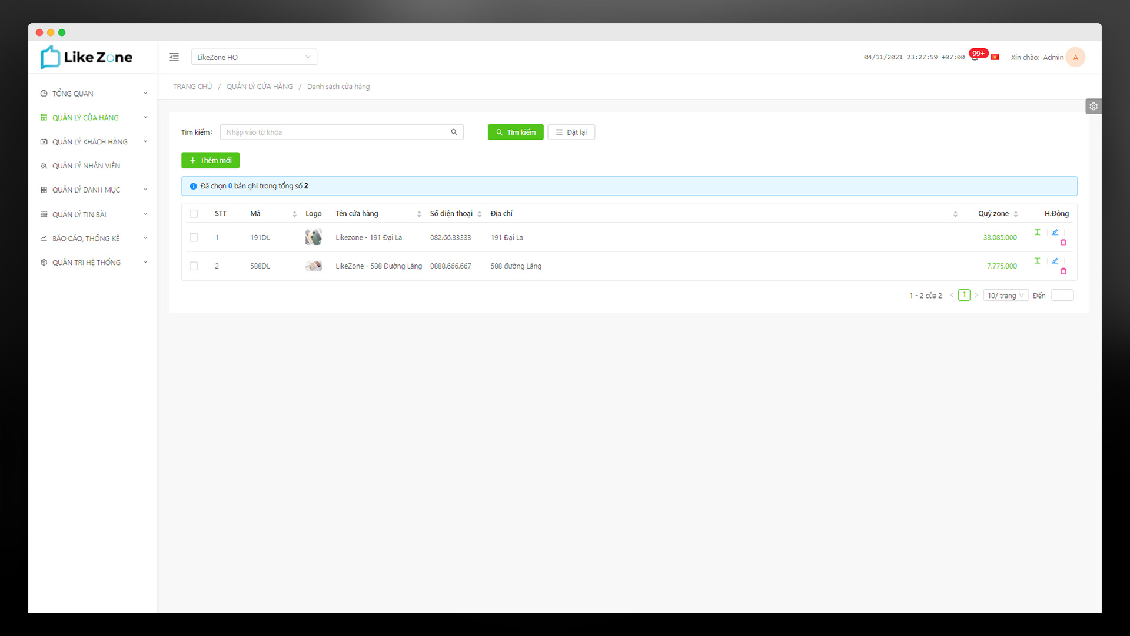Screen dimensions: 1130x636
Task: Click the green adjust-balance icon for 588DL row
Action: (1037, 261)
